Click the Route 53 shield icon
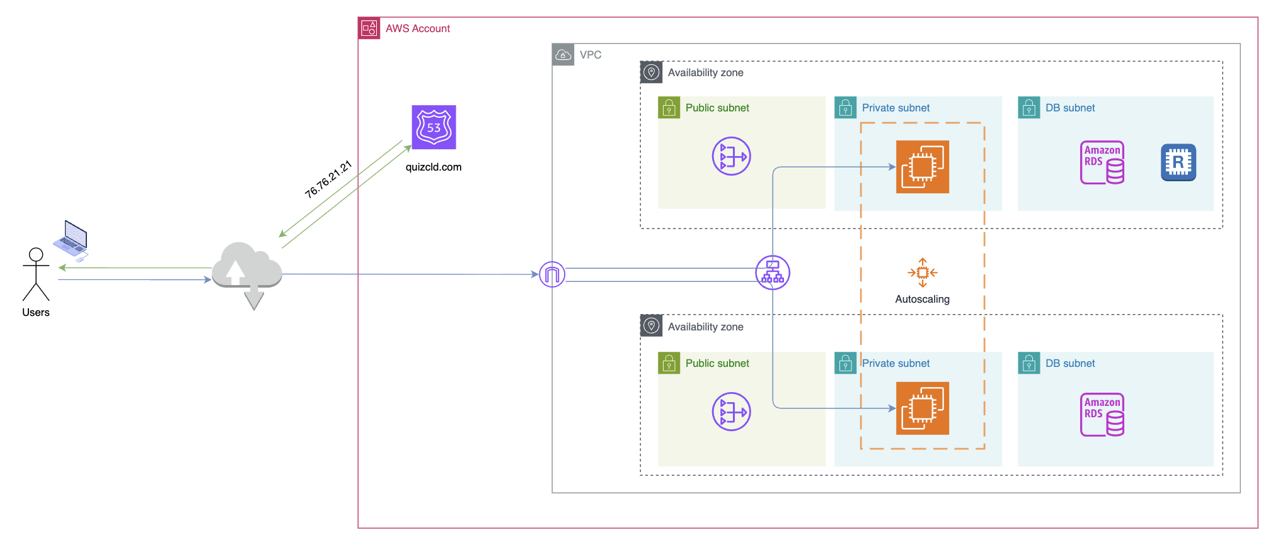 click(434, 127)
